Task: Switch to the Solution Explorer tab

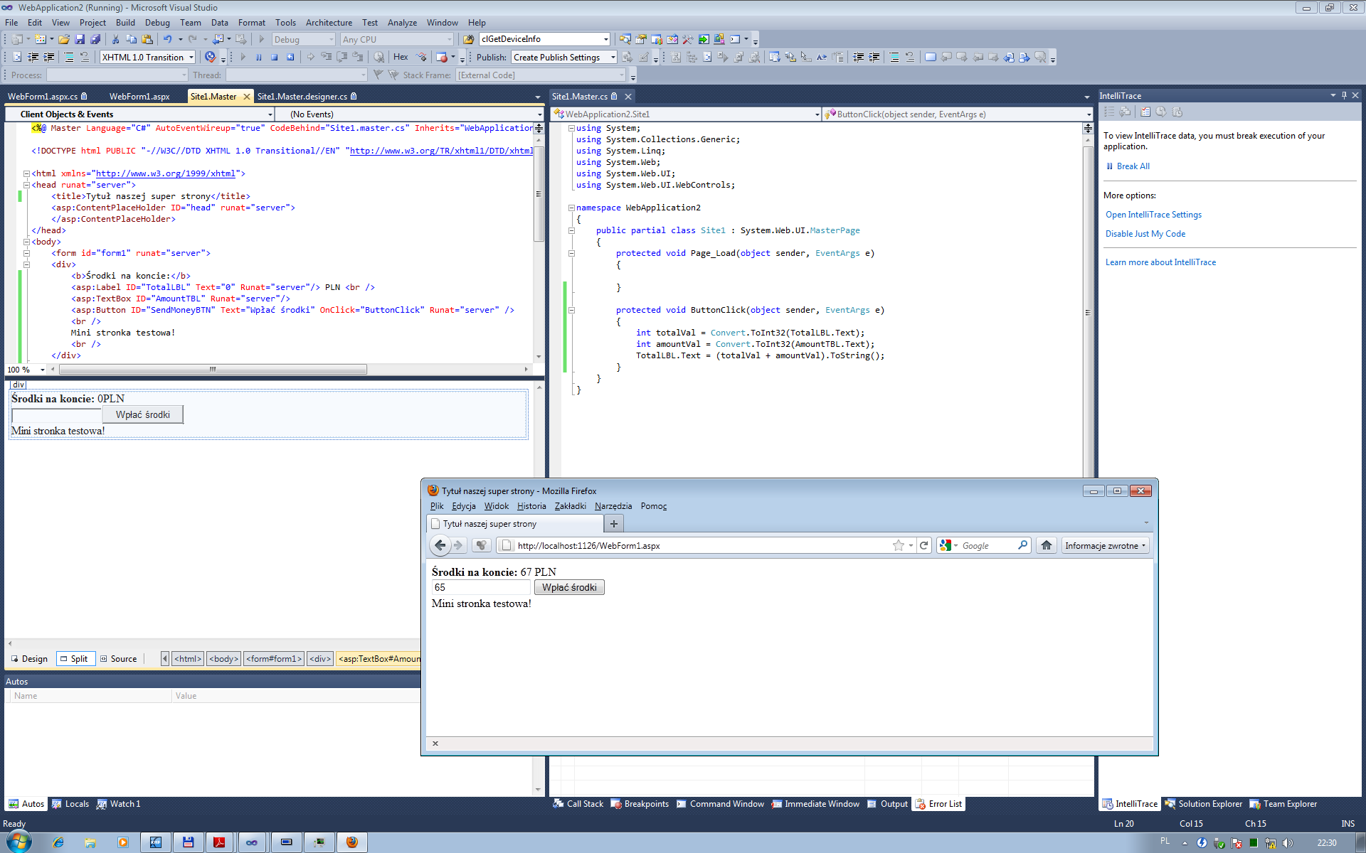Action: pyautogui.click(x=1204, y=804)
